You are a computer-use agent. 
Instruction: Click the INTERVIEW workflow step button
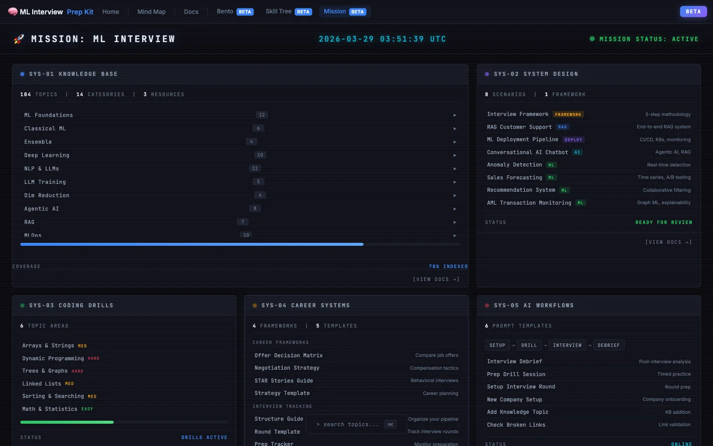click(x=567, y=345)
